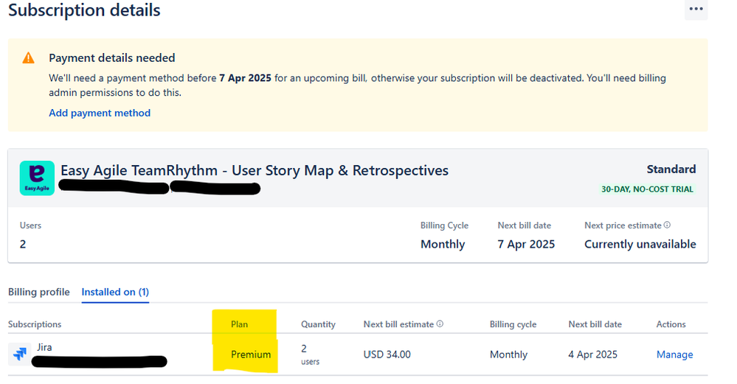Click the Easy Agile app logo
This screenshot has height=384, width=737.
37,178
